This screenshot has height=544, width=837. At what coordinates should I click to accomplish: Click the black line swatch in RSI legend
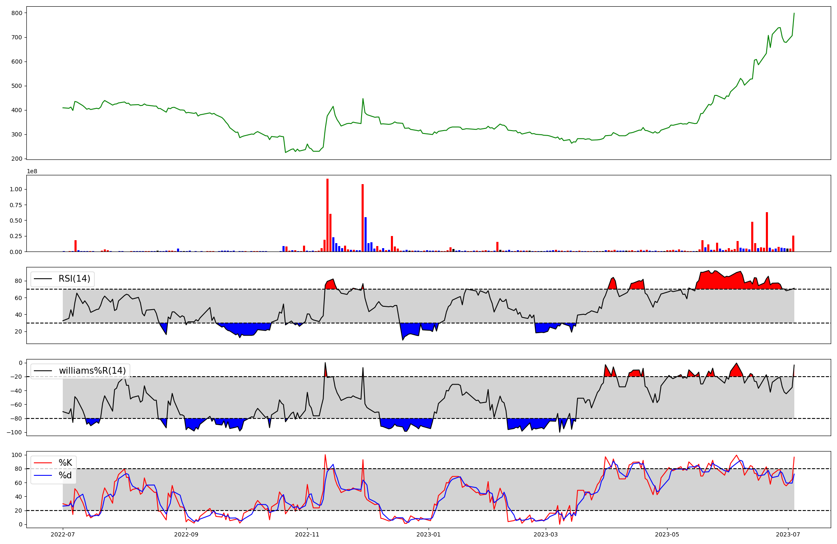click(x=43, y=279)
